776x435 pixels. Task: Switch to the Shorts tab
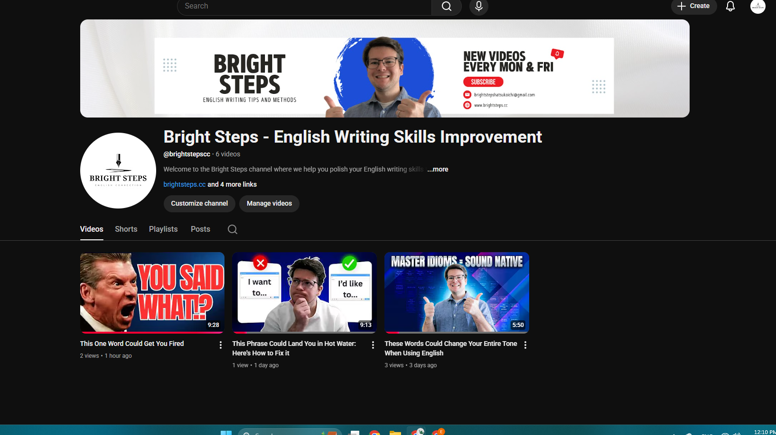pos(126,229)
